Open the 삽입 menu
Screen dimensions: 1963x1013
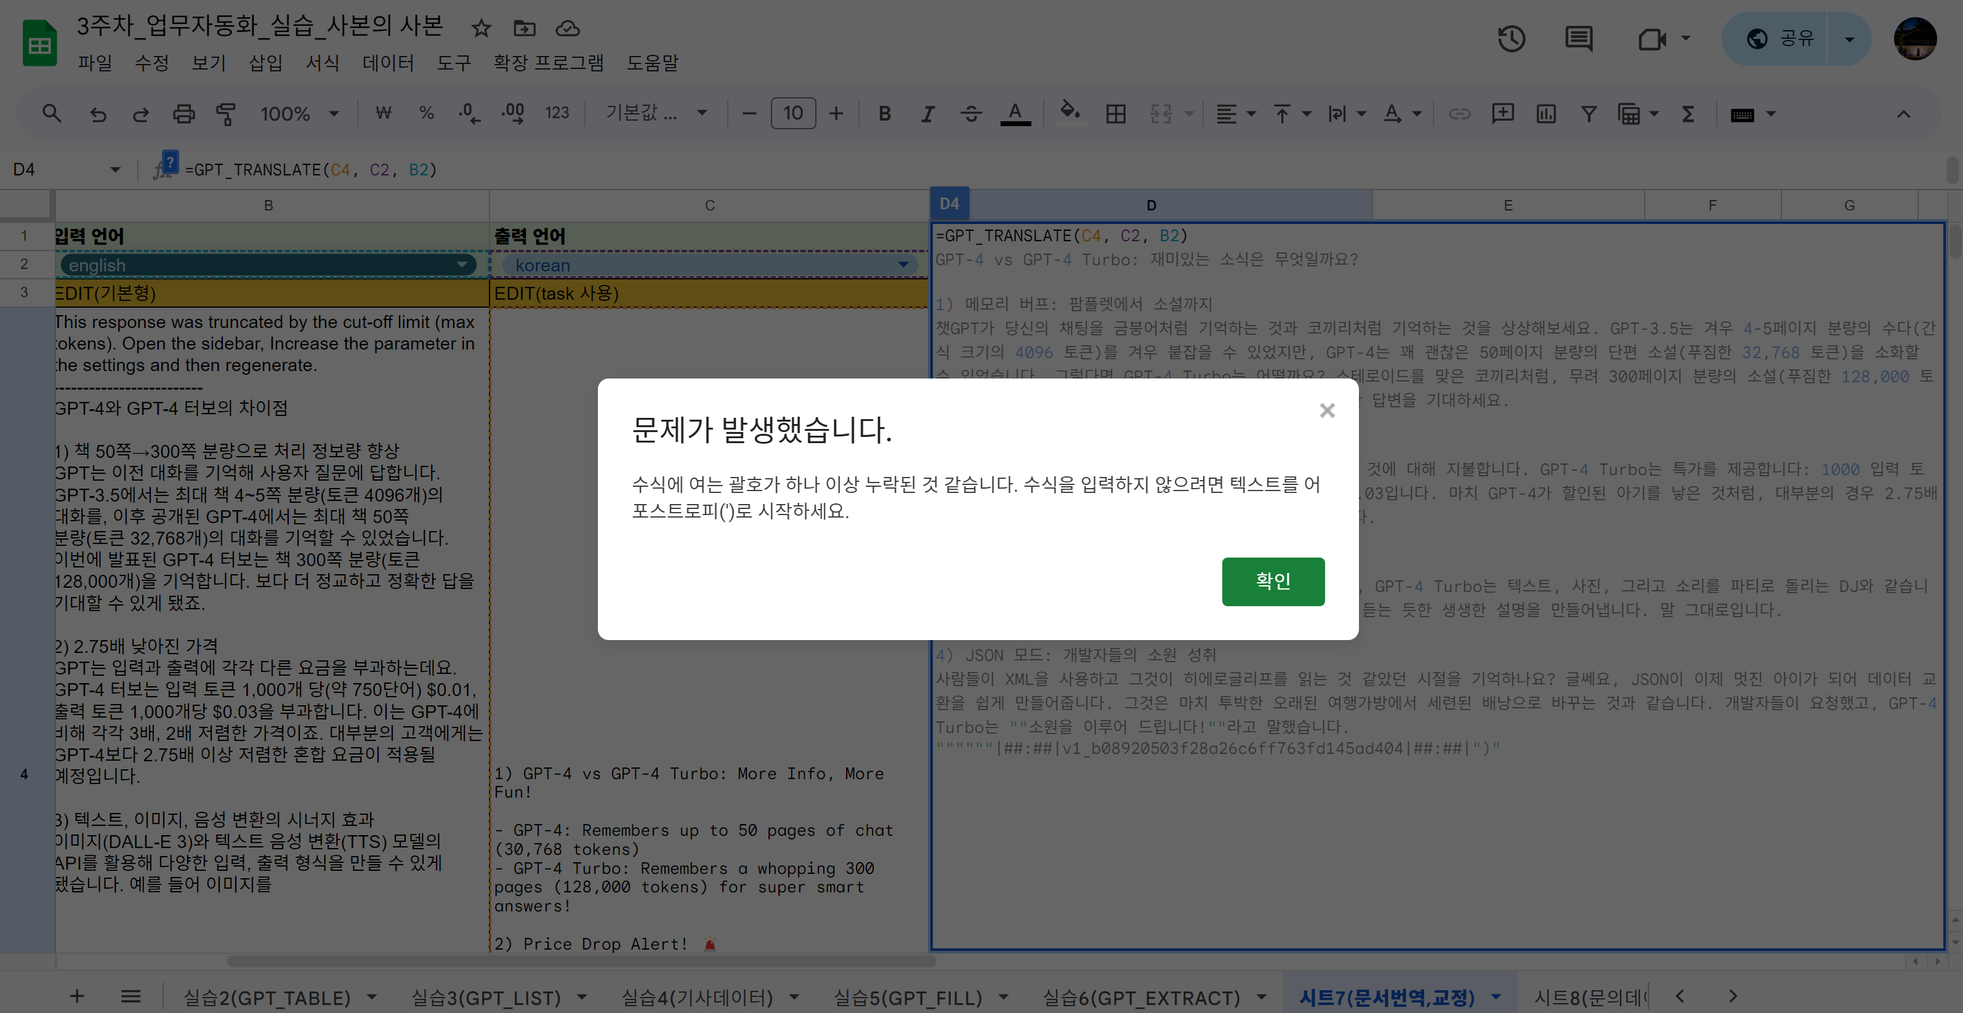(266, 63)
